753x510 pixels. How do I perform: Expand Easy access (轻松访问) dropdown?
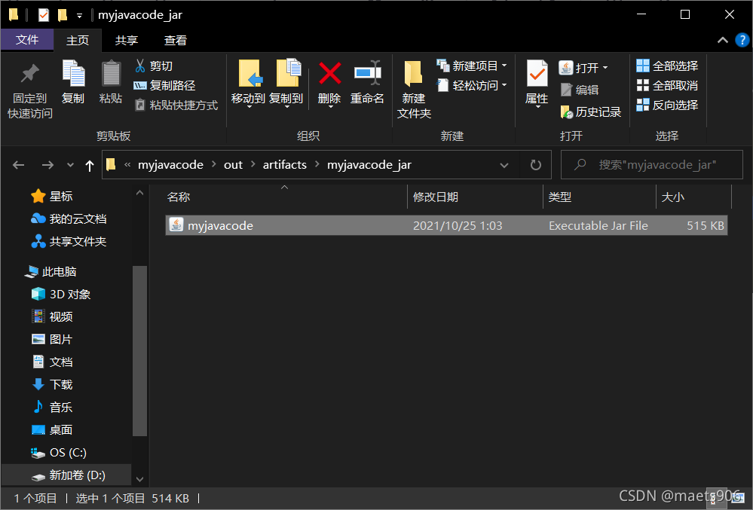[x=505, y=85]
